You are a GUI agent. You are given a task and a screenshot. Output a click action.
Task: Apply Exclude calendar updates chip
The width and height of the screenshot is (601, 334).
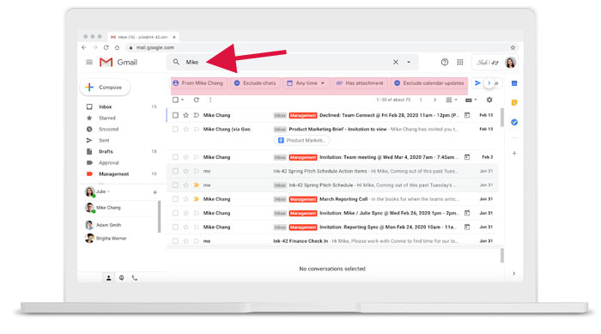[429, 83]
